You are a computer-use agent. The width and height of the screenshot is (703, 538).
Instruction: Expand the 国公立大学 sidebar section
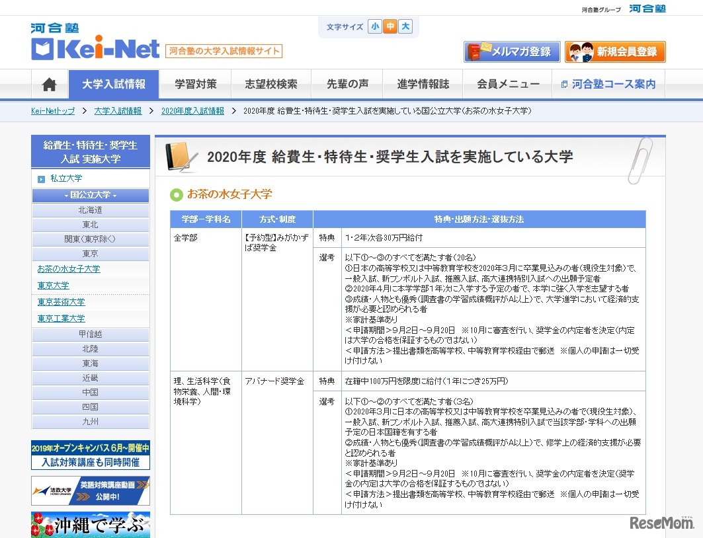pos(90,196)
